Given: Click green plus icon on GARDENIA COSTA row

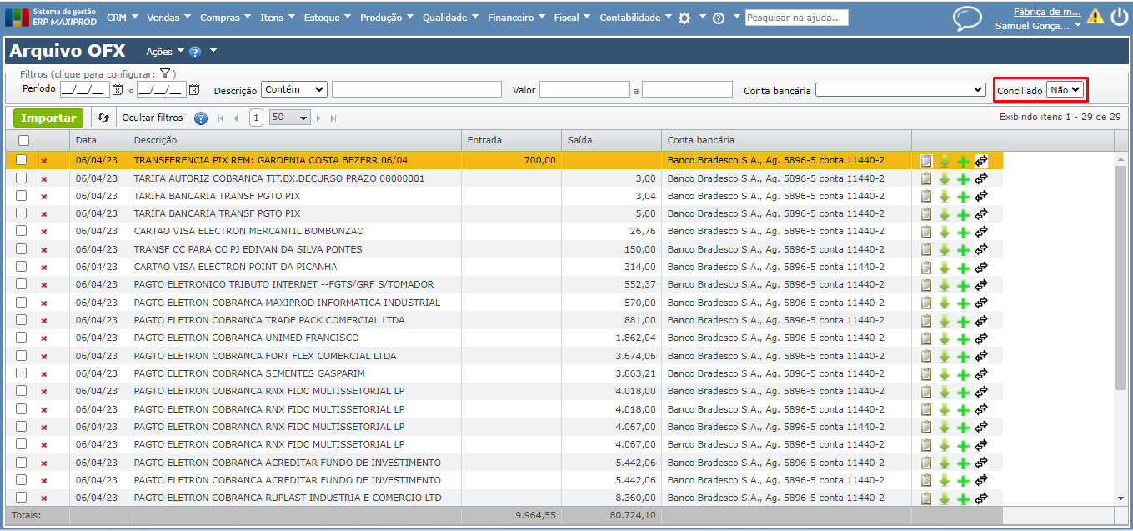Looking at the screenshot, I should coord(963,161).
